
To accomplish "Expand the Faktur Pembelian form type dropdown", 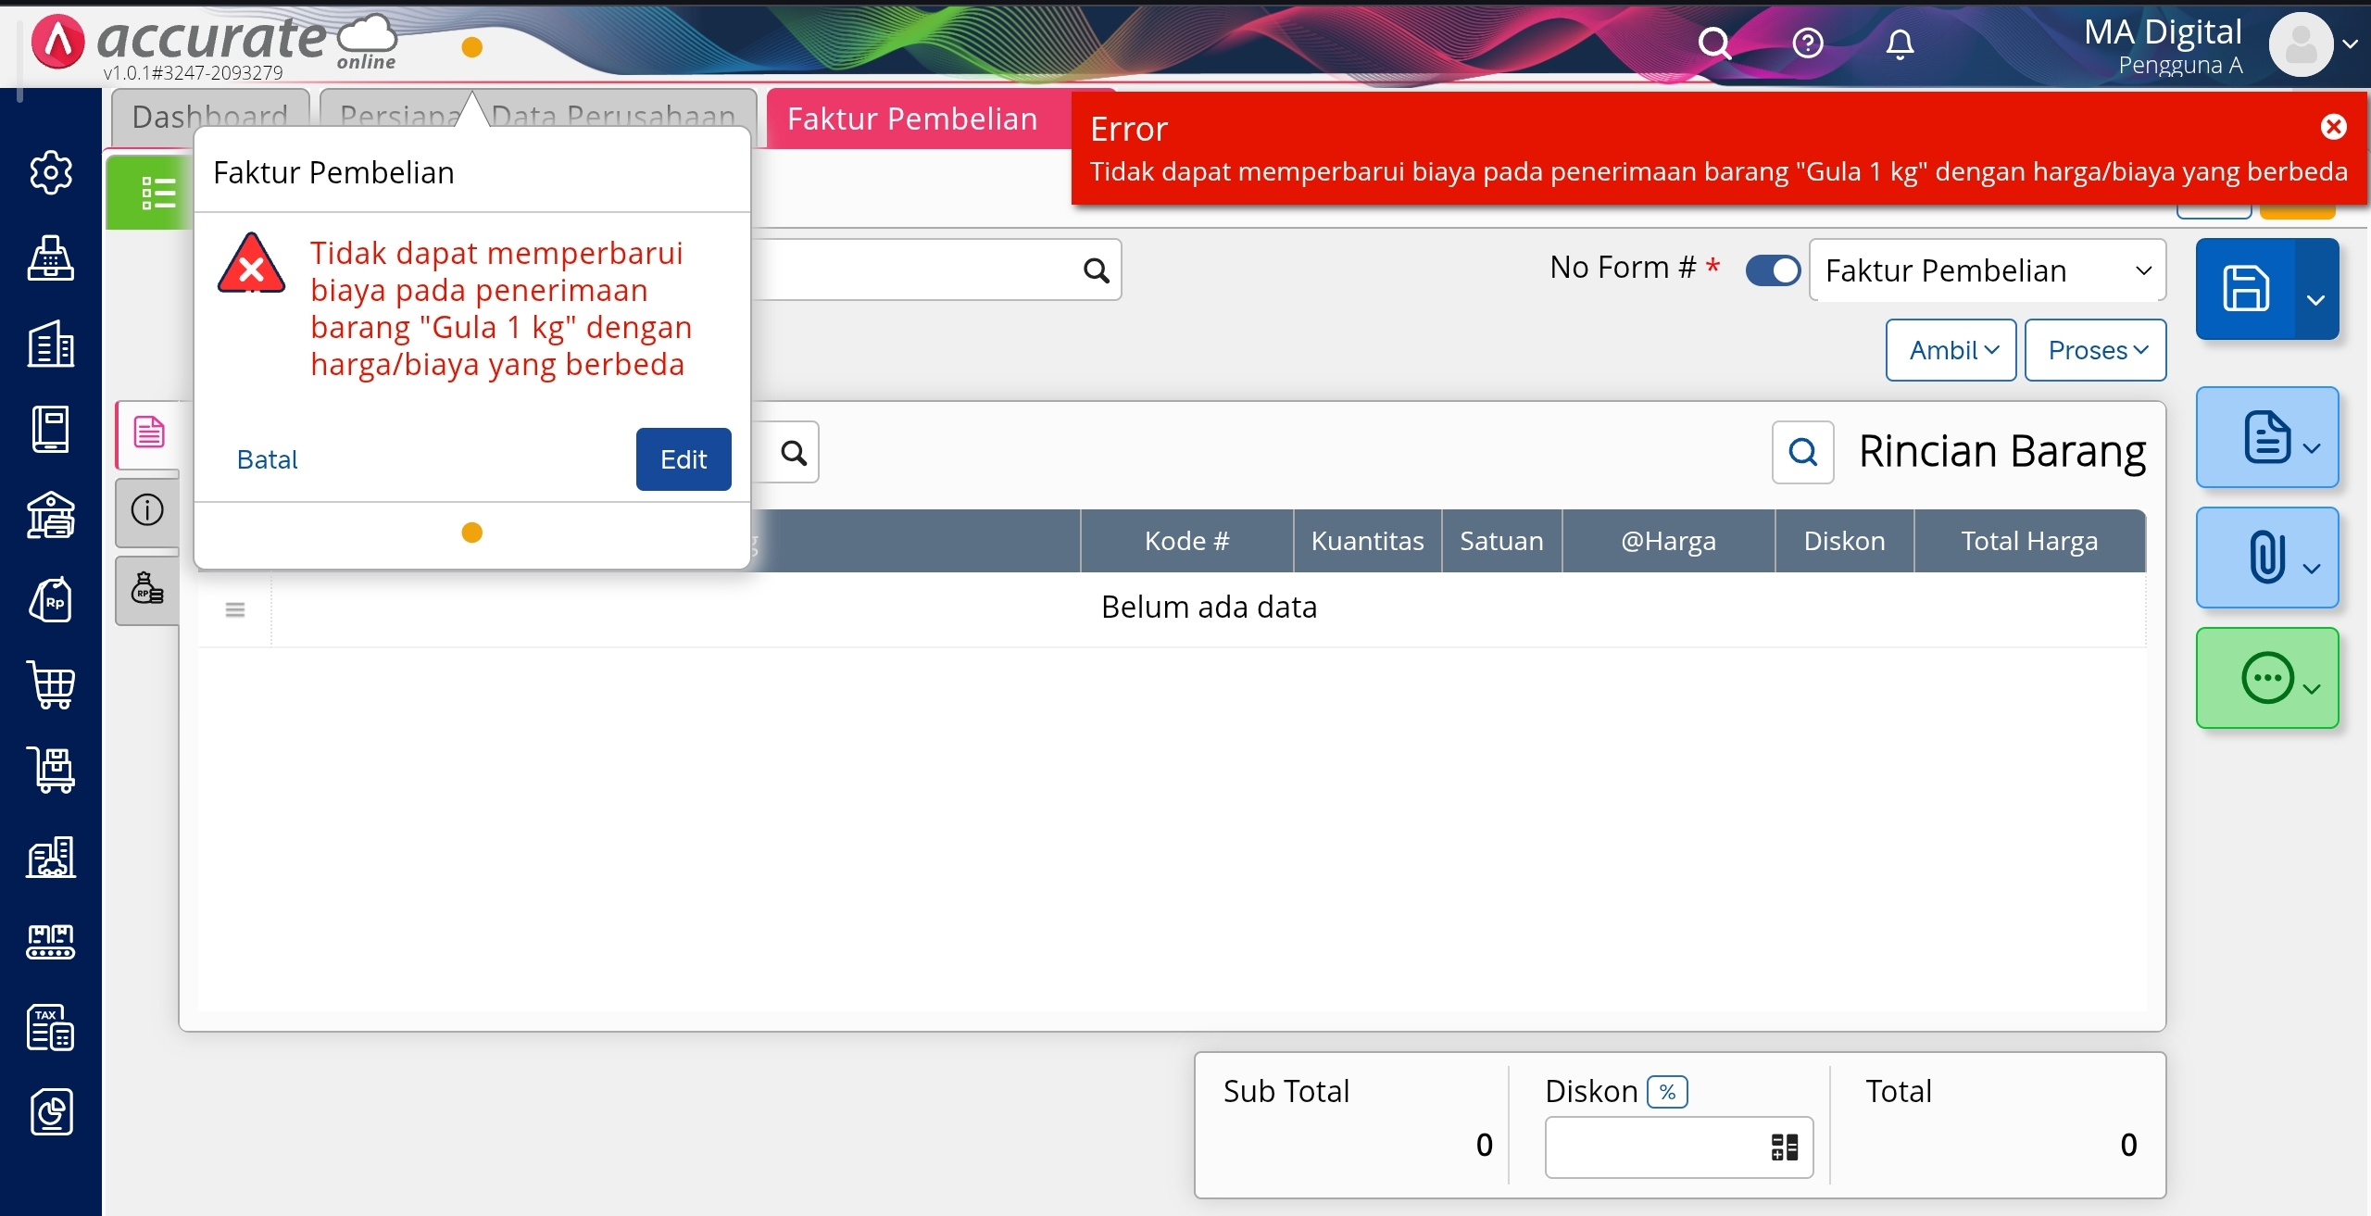I will click(1987, 270).
